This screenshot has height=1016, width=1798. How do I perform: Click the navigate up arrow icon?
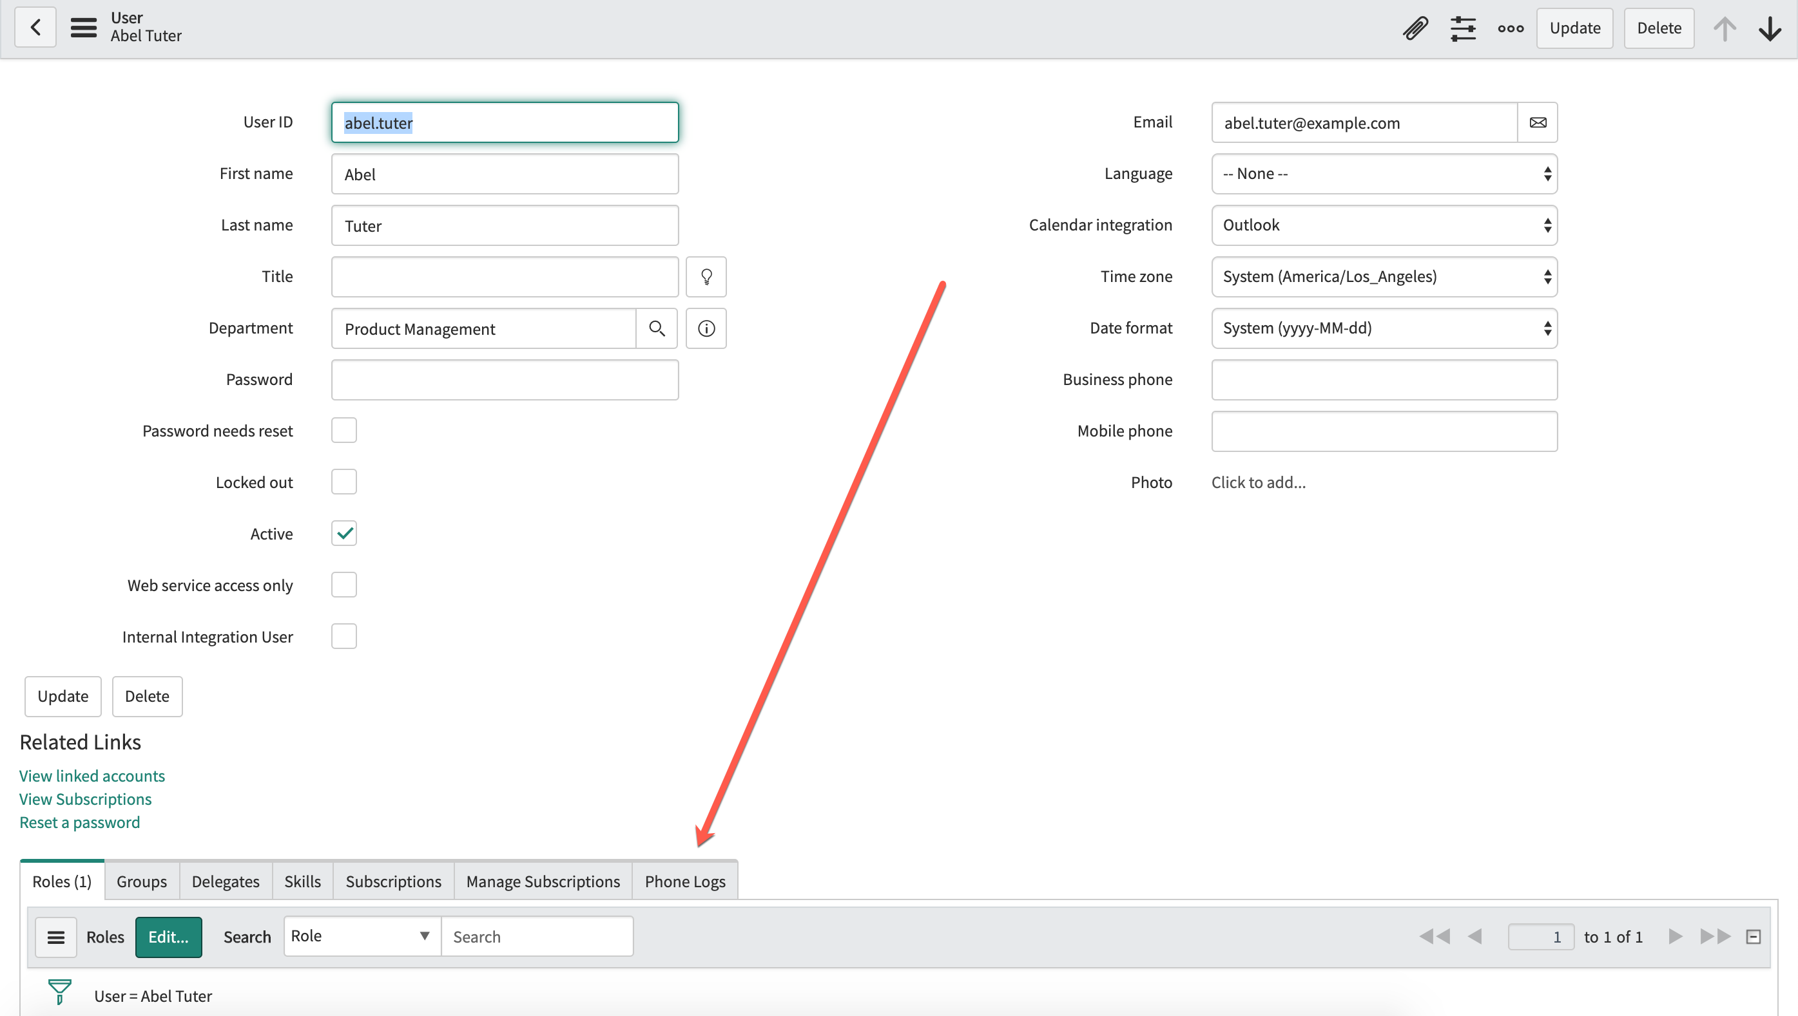coord(1725,27)
